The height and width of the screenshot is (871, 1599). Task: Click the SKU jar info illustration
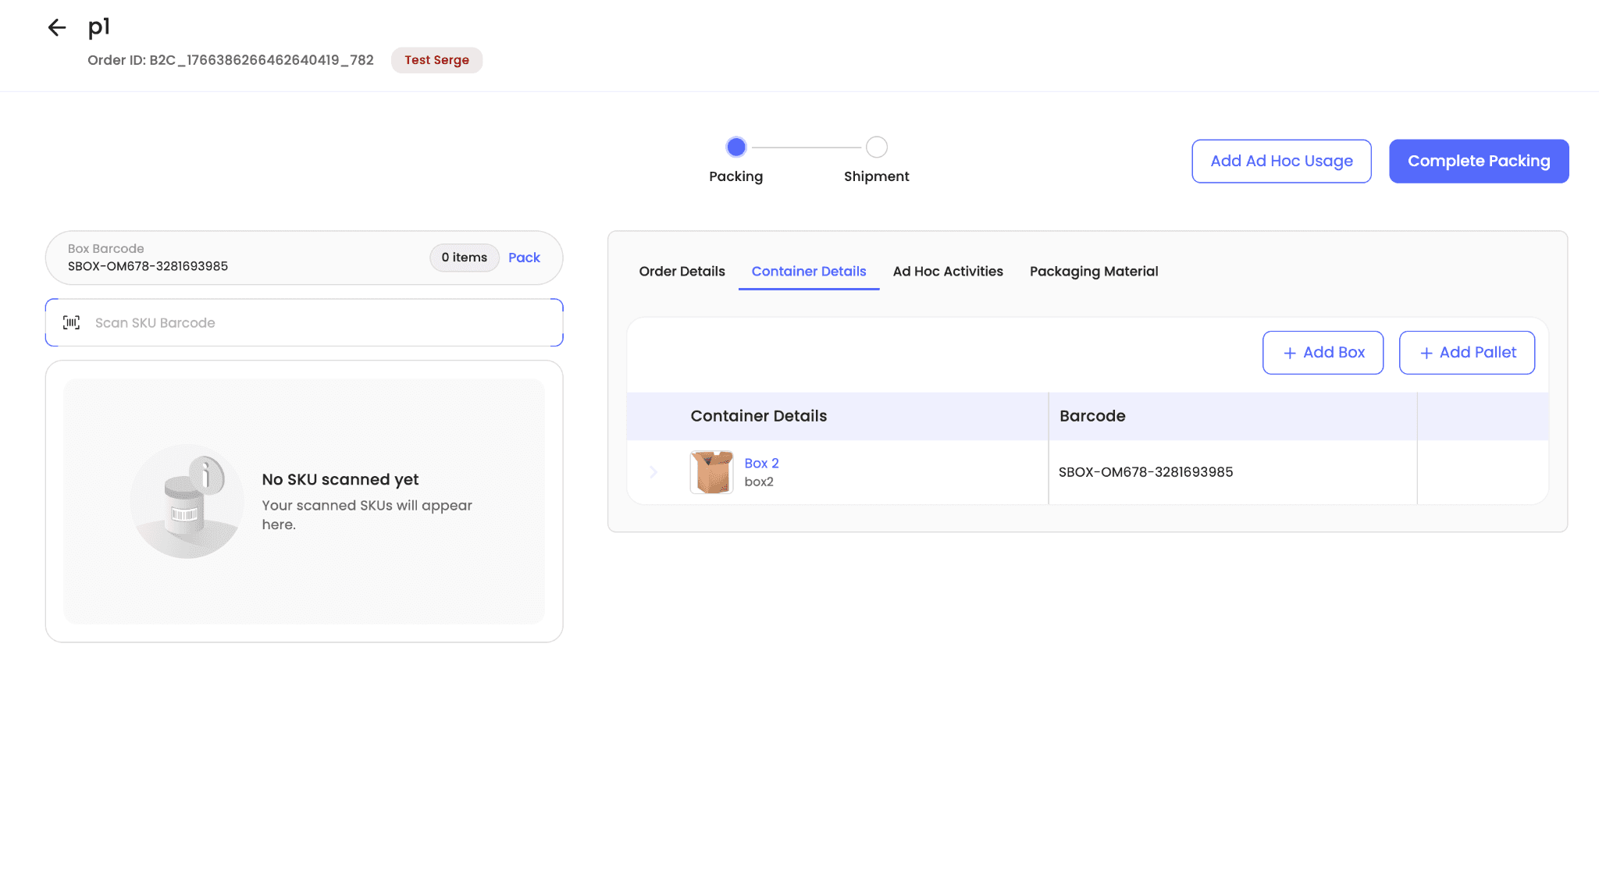point(187,501)
